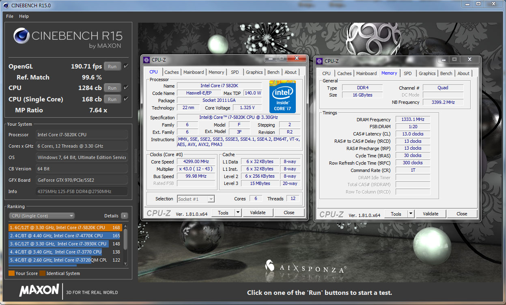The height and width of the screenshot is (305, 506).
Task: Select ranking row 3, Intel Core i7-3930K CPU
Action: 66,244
